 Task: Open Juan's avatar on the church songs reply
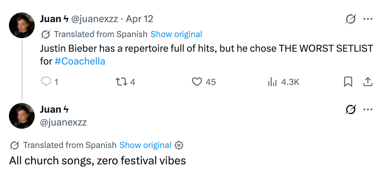click(x=22, y=116)
